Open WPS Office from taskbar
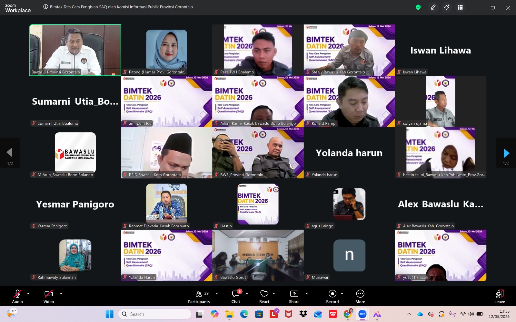 [333, 314]
